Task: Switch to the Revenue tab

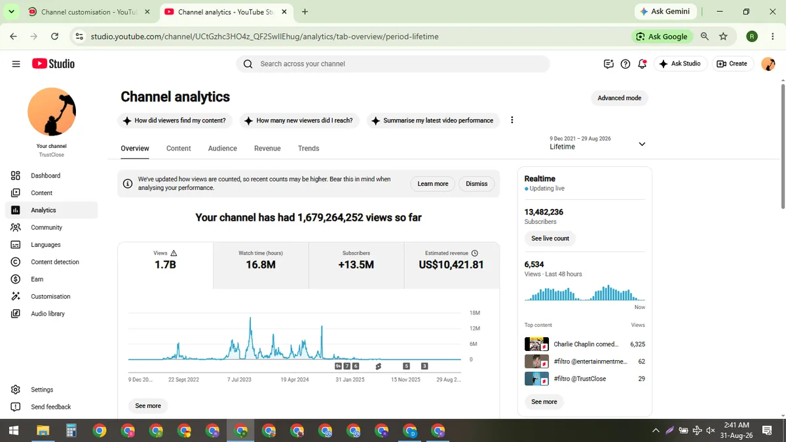Action: pyautogui.click(x=267, y=149)
